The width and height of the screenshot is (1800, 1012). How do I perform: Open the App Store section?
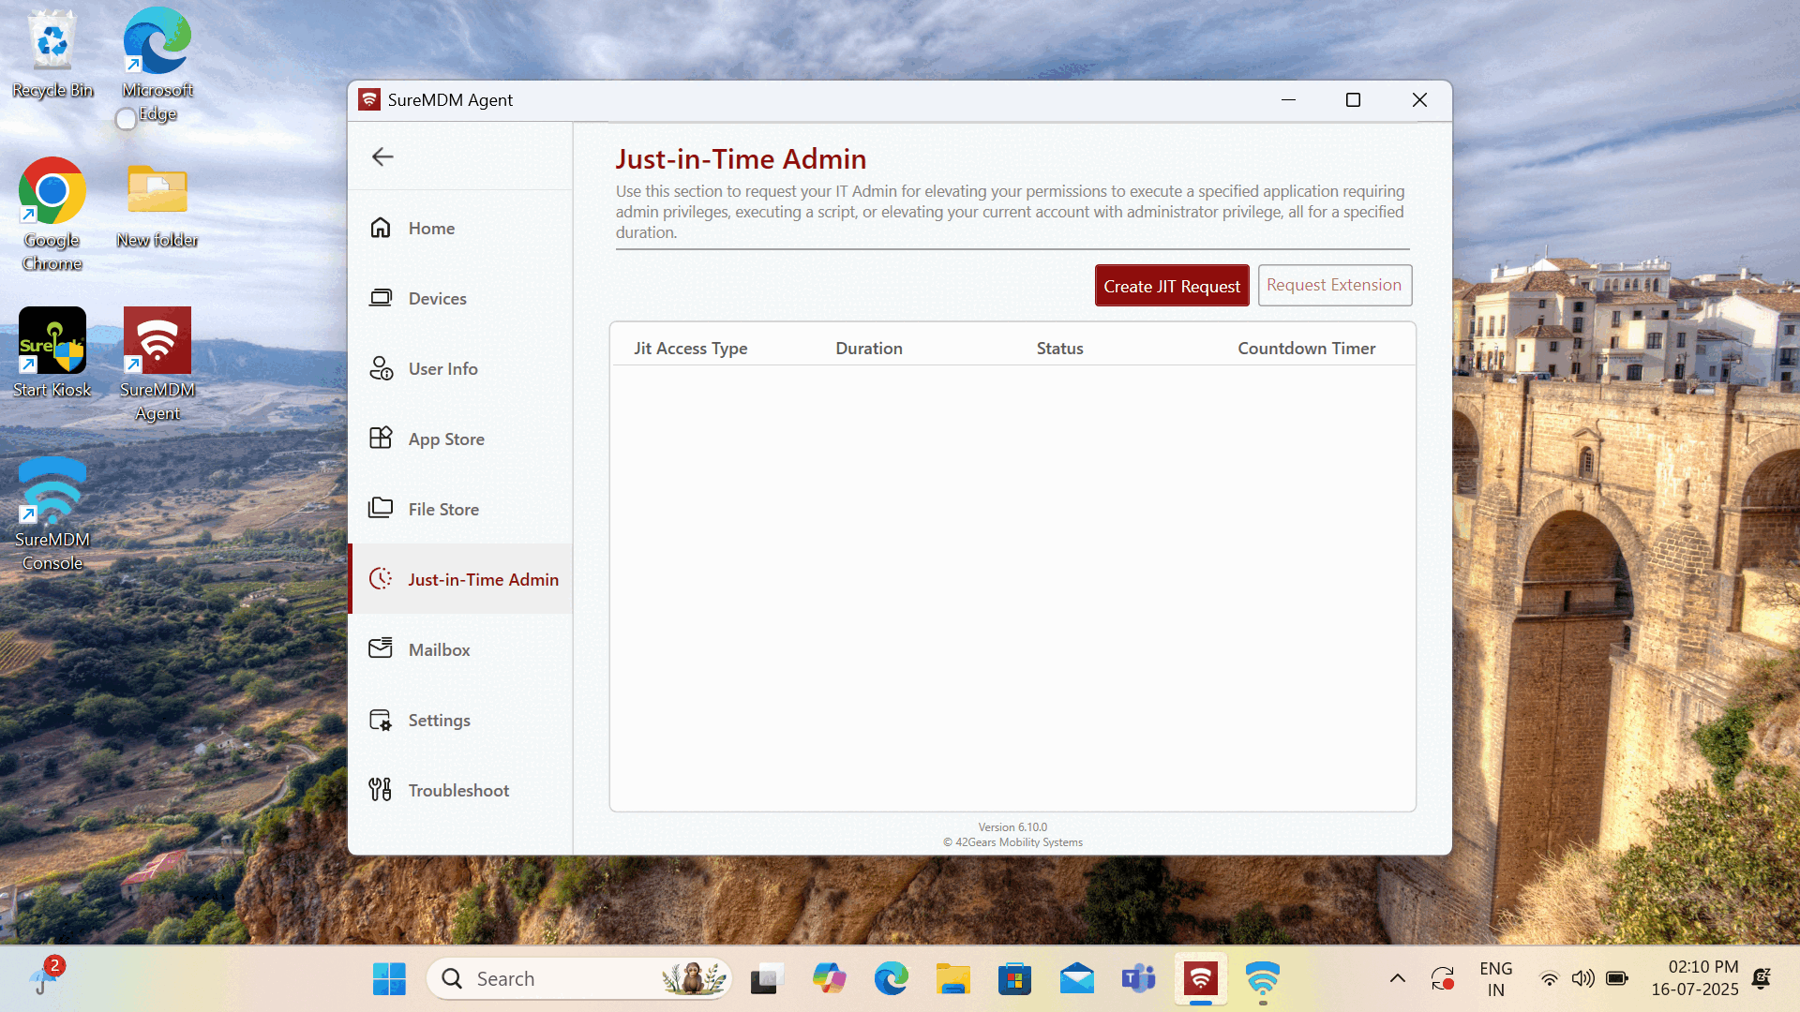coord(446,439)
